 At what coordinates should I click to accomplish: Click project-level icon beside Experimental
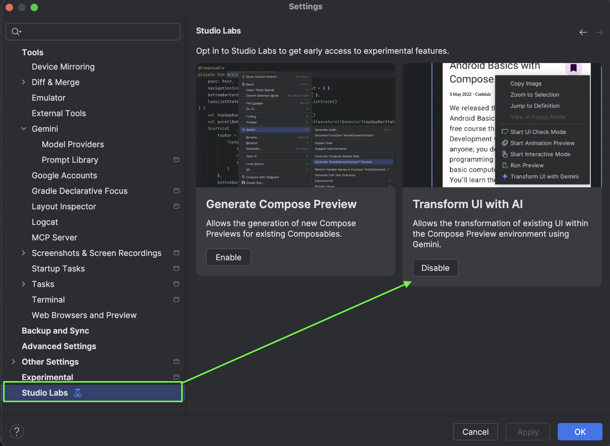click(x=176, y=377)
